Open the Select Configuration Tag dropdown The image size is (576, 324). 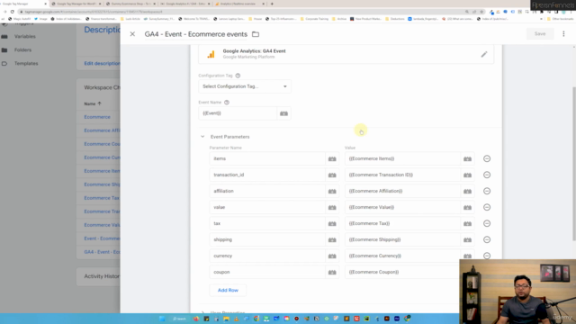pyautogui.click(x=245, y=86)
